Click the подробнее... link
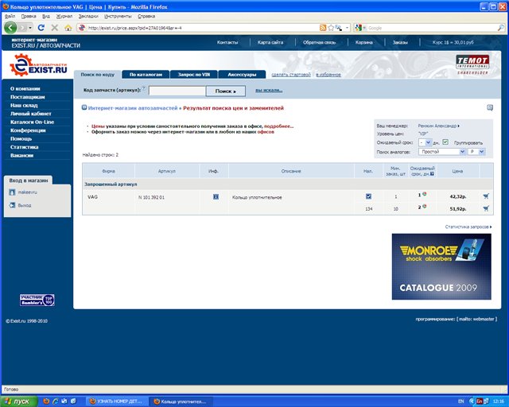 pos(279,126)
